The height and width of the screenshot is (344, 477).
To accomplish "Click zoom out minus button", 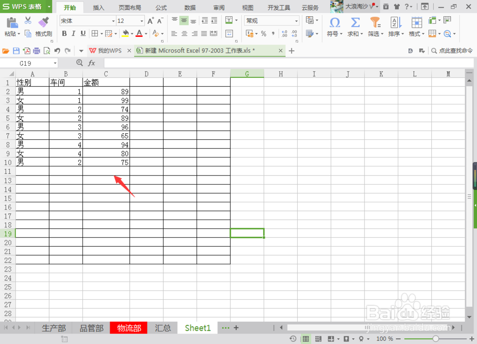I will 398,339.
